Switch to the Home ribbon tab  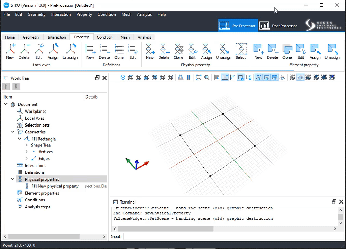(10, 37)
